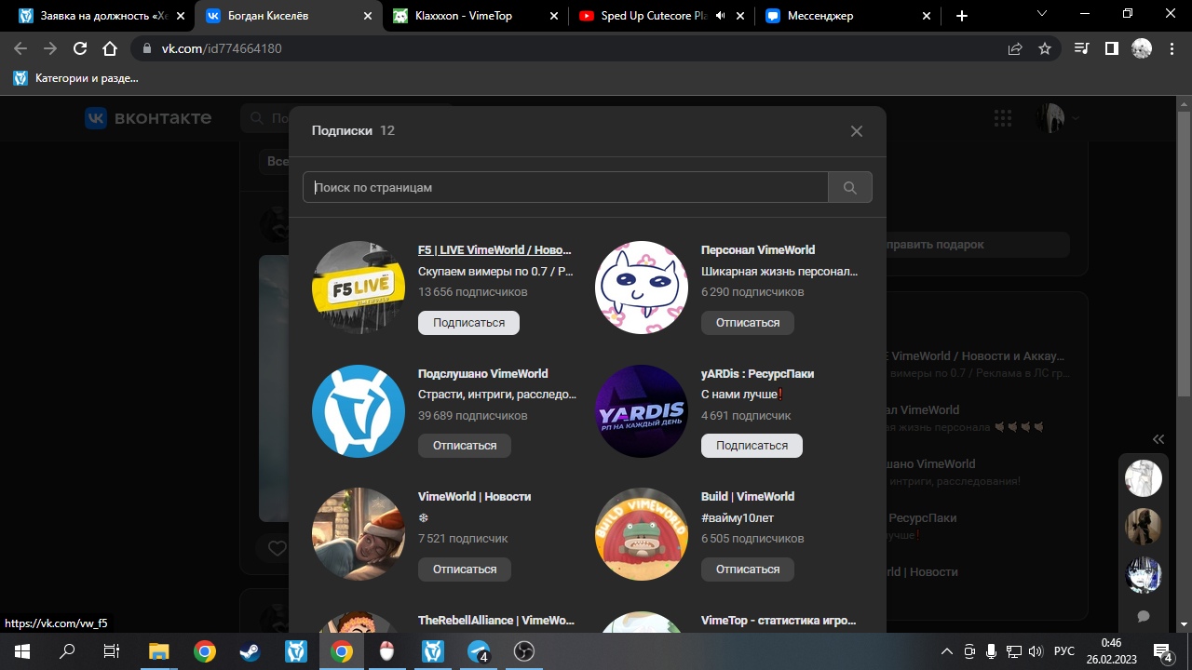Open the browser side panel icon
This screenshot has width=1192, height=670.
[x=1111, y=48]
